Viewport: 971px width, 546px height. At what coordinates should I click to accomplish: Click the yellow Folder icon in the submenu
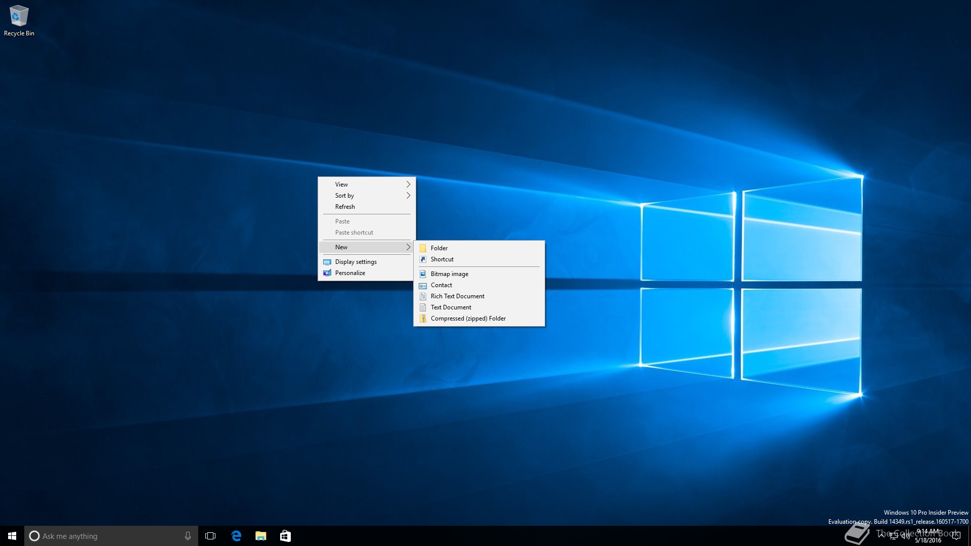(423, 248)
